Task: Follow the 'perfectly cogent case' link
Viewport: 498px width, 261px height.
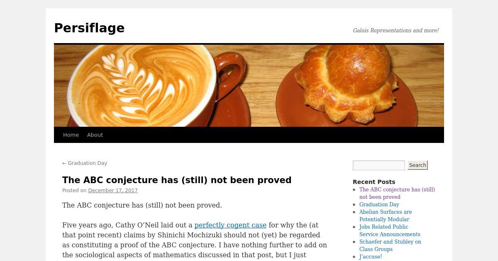Action: point(230,225)
